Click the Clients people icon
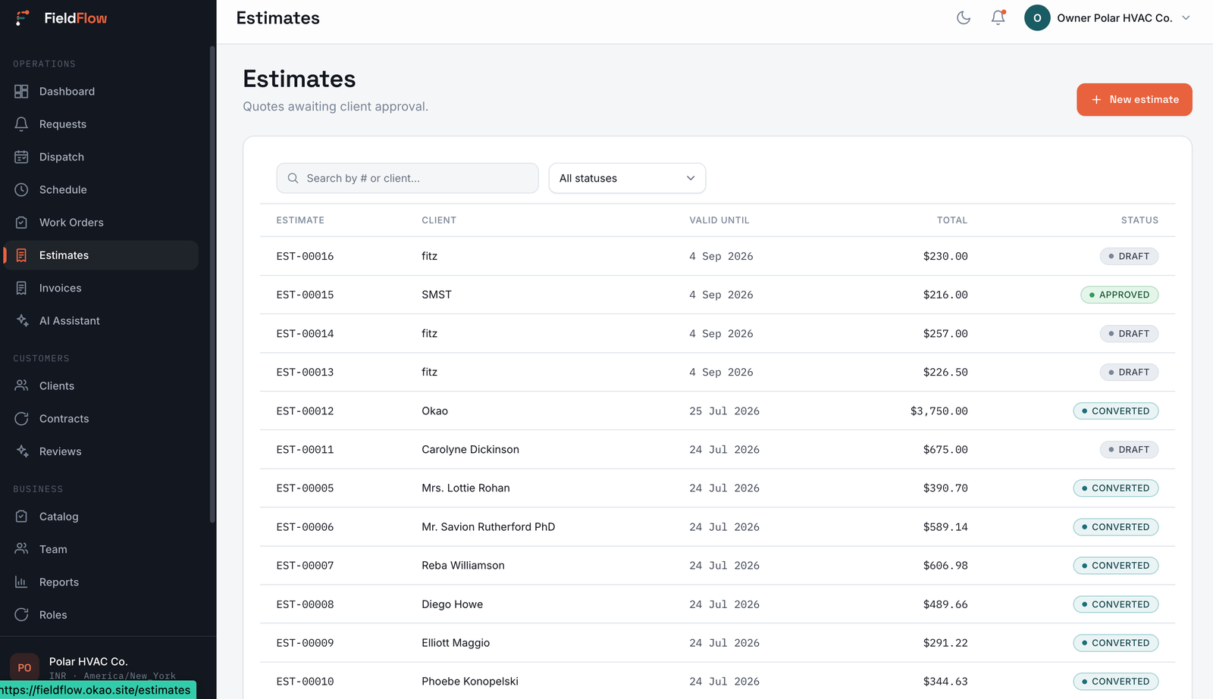Screen dimensions: 1213x699 pos(21,385)
